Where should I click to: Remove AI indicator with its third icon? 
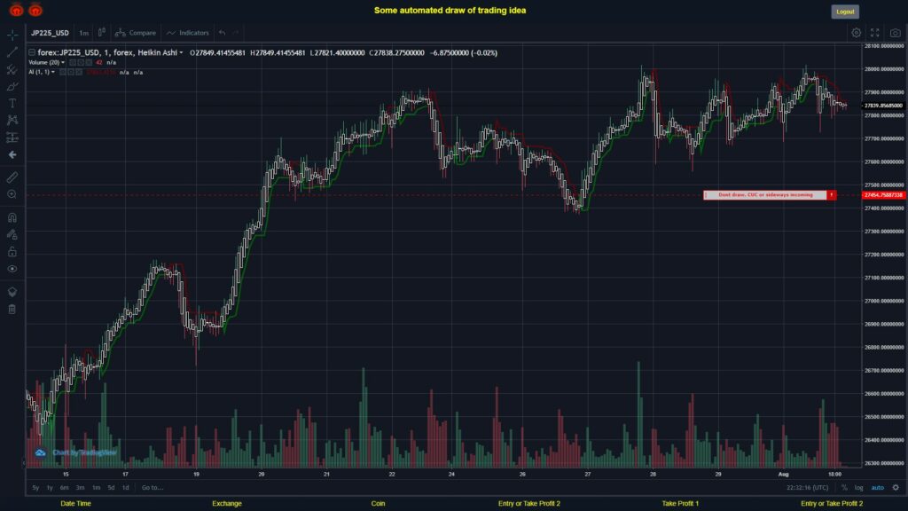point(79,73)
